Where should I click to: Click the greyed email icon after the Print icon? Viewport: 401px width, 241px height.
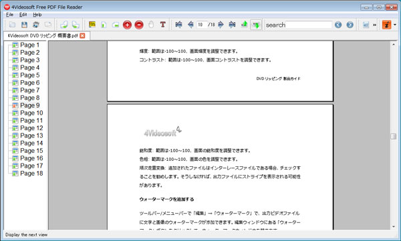48,25
